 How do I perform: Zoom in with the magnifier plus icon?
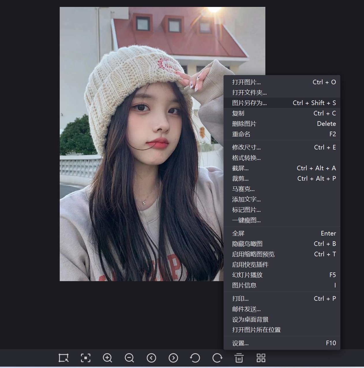click(108, 358)
